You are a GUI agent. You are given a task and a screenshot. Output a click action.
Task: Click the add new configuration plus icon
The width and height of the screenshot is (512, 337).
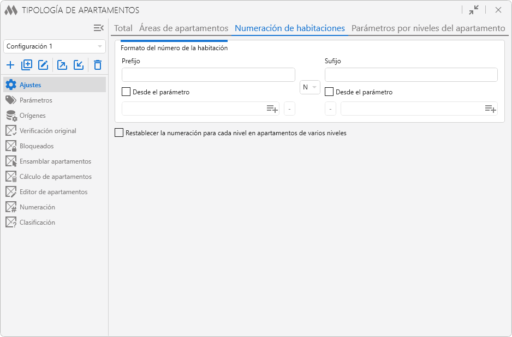click(10, 65)
